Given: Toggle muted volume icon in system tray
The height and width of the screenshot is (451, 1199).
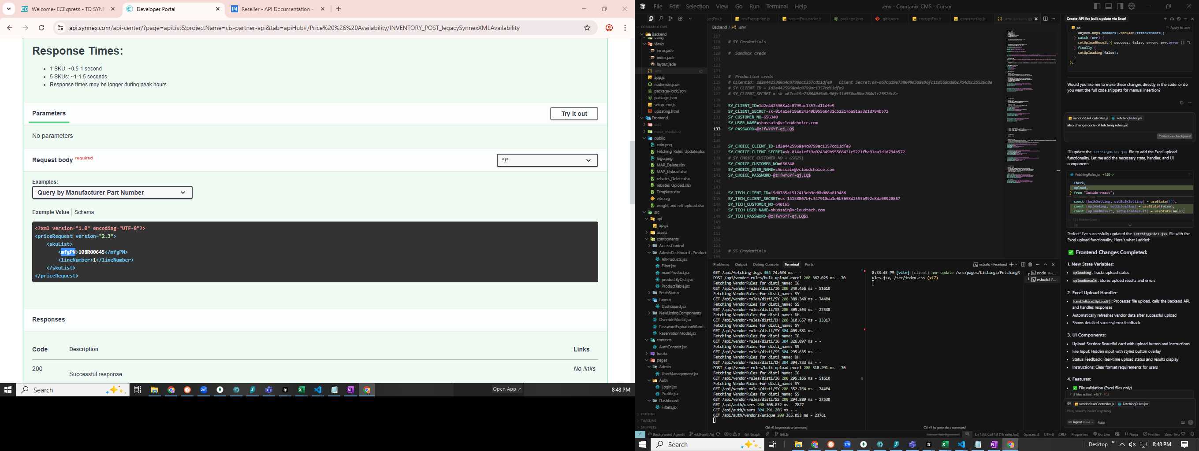Looking at the screenshot, I should click(x=1132, y=444).
